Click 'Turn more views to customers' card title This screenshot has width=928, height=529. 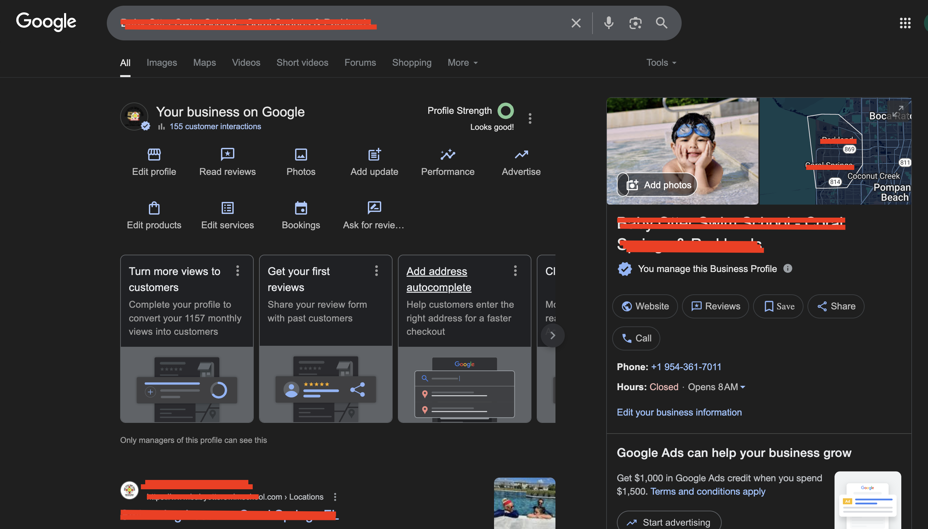coord(174,279)
